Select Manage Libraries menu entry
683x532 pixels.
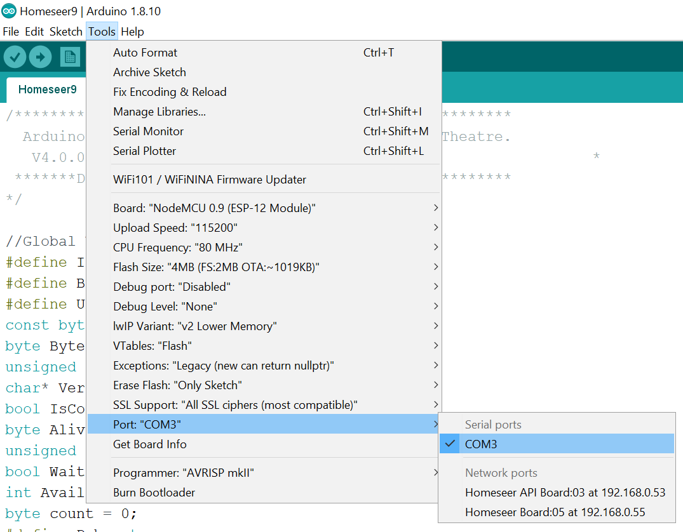159,111
